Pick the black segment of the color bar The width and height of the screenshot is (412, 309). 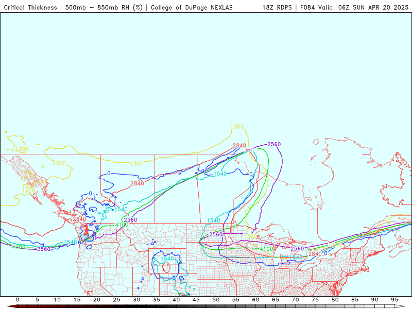(x=136, y=306)
